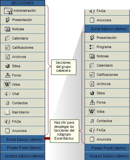130x160 pixels.
Task: Open the Foros icon in left panel
Action: coord(7,75)
